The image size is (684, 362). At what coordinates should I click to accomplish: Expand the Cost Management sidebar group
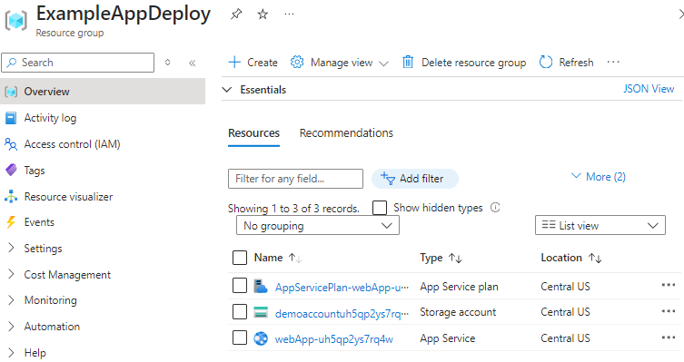pos(11,274)
